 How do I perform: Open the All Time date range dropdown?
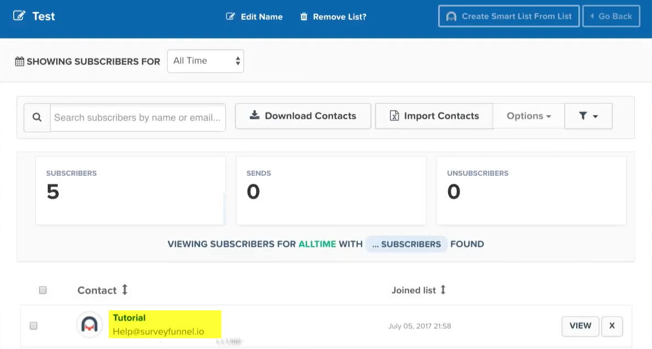(205, 61)
